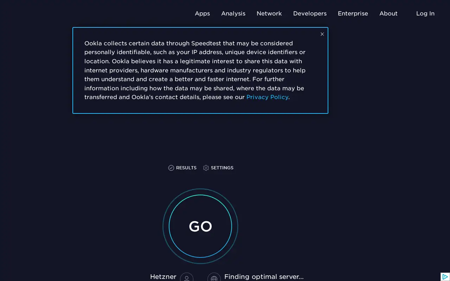
Task: Open RESULTS text link
Action: [186, 168]
